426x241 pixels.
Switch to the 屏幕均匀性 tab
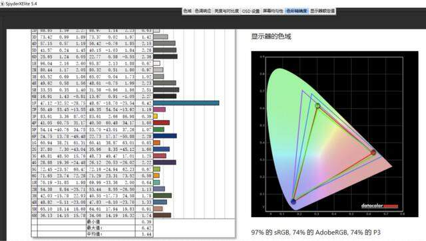tap(273, 11)
